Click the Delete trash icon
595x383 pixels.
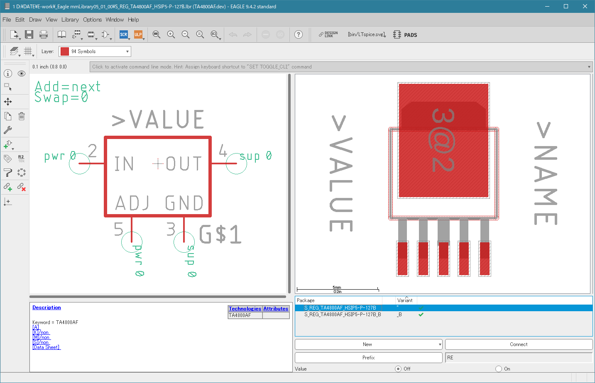22,116
